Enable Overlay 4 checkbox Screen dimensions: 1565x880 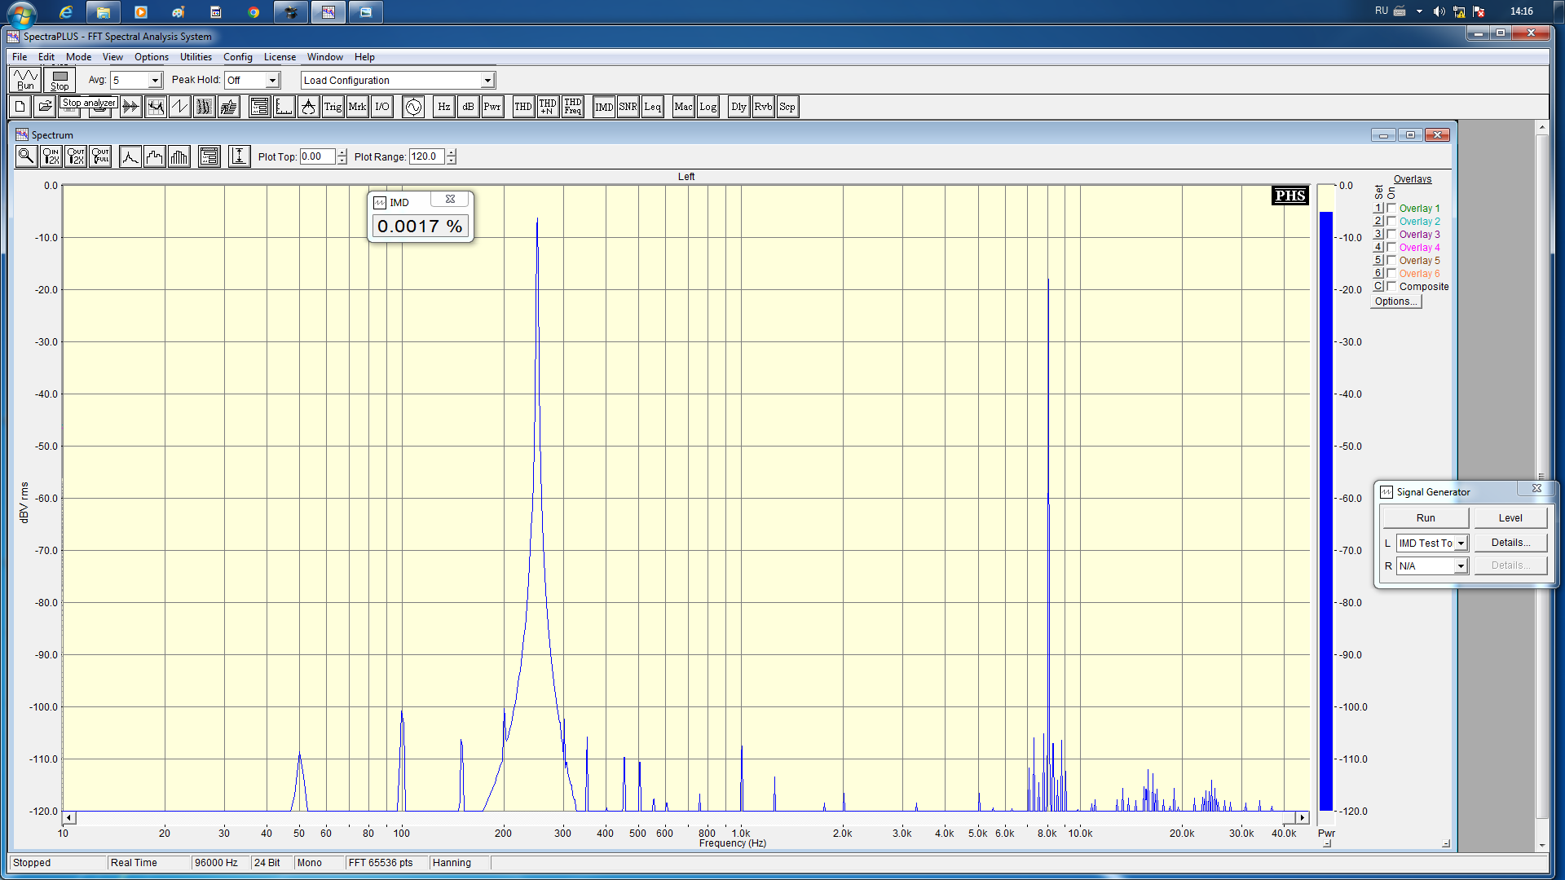(1391, 247)
